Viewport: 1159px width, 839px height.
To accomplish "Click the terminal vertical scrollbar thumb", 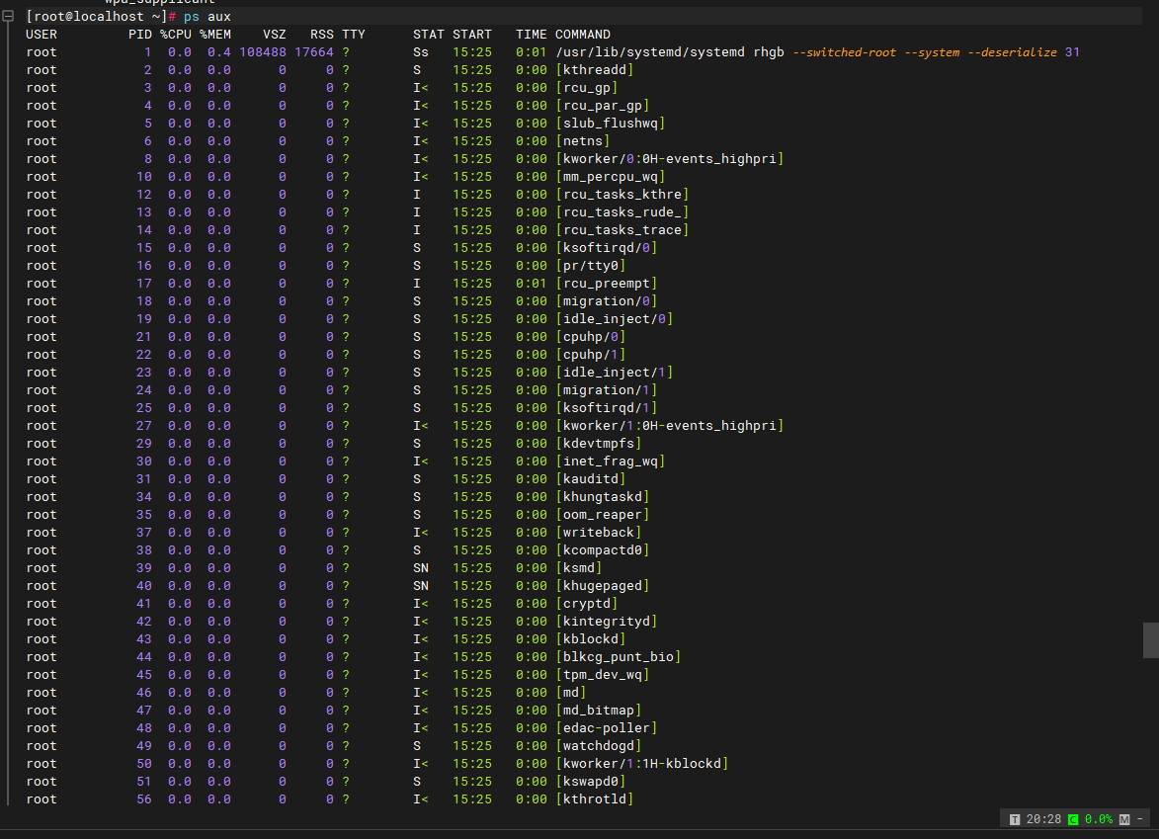I will pyautogui.click(x=1151, y=640).
